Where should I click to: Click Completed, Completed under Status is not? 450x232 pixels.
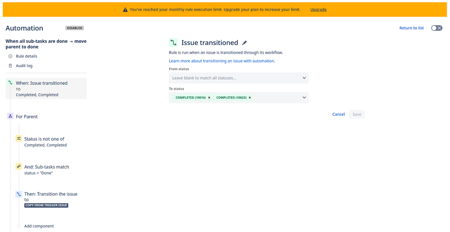[x=46, y=145]
